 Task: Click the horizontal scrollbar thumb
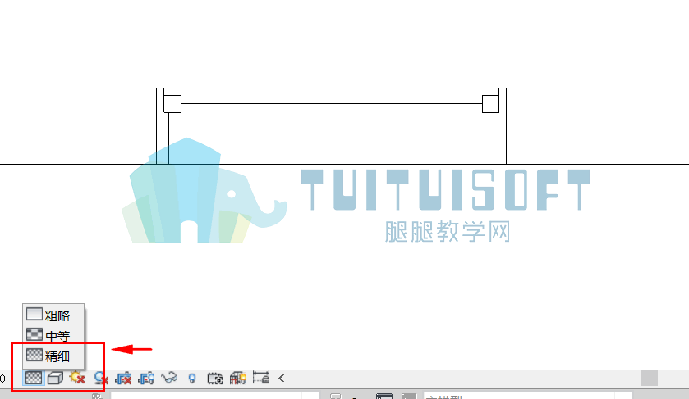[649, 378]
